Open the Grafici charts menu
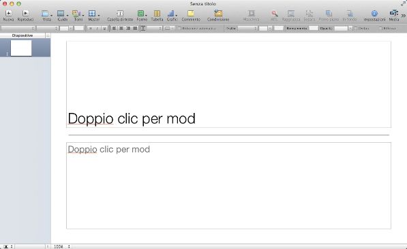Viewport: 407px width, 249px height. coord(172,15)
